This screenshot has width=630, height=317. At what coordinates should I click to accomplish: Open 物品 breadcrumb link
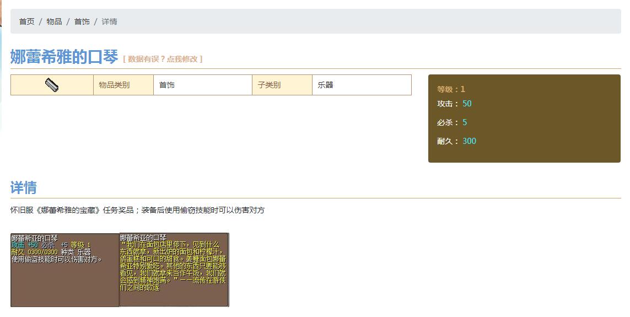pyautogui.click(x=54, y=22)
